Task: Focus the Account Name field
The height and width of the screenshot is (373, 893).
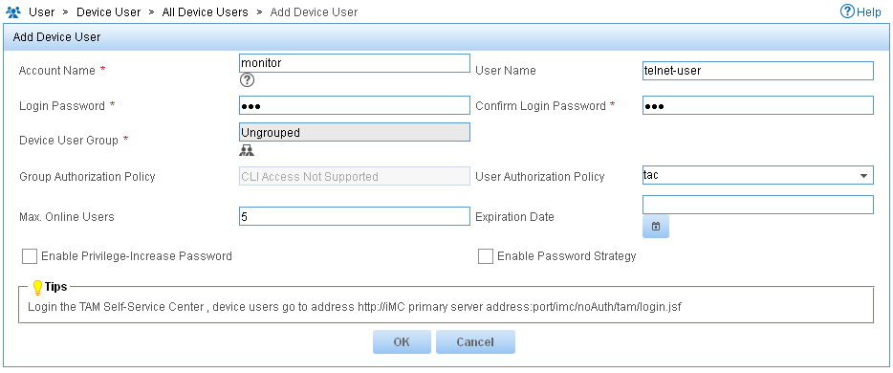Action: pos(355,63)
